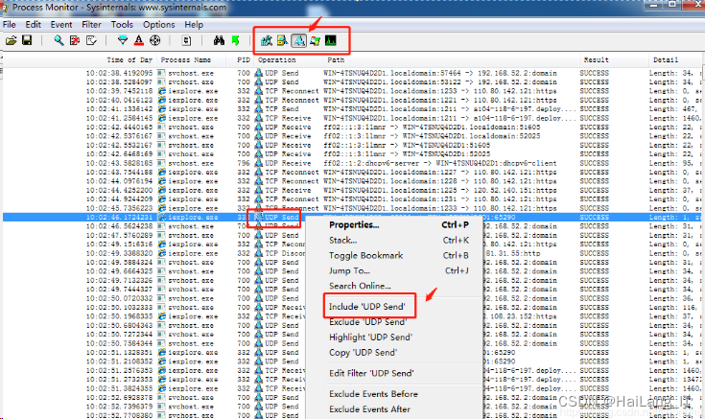Choose Copy 'UDP Send' menu entry
Viewport: 705px width, 419px height.
(363, 353)
